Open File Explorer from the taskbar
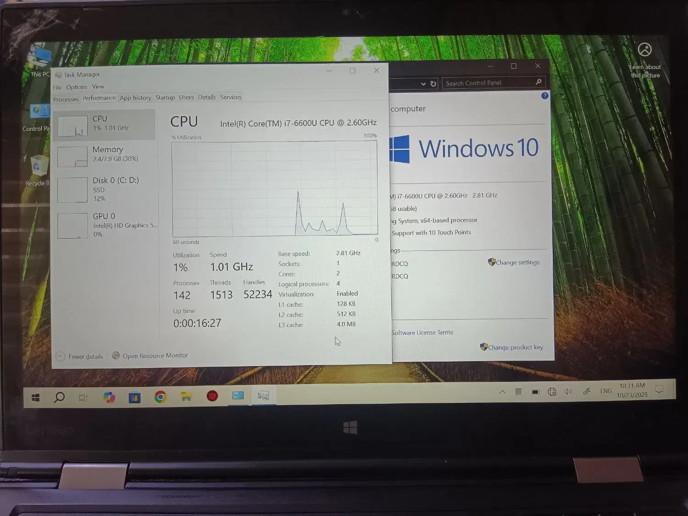 [186, 397]
